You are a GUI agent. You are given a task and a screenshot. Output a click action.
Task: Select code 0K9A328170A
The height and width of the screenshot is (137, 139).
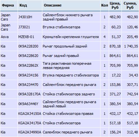pos(29,94)
